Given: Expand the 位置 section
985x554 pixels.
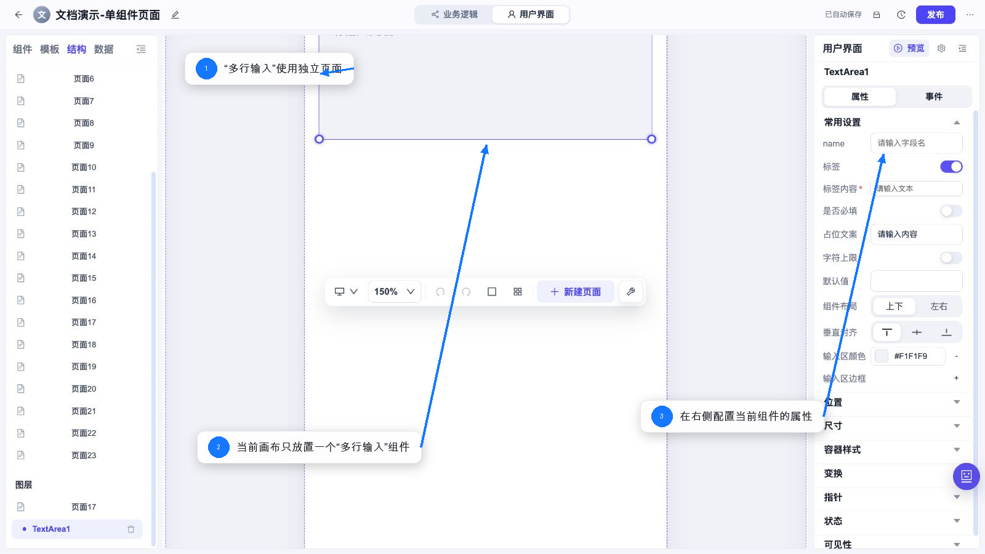Looking at the screenshot, I should [x=957, y=402].
